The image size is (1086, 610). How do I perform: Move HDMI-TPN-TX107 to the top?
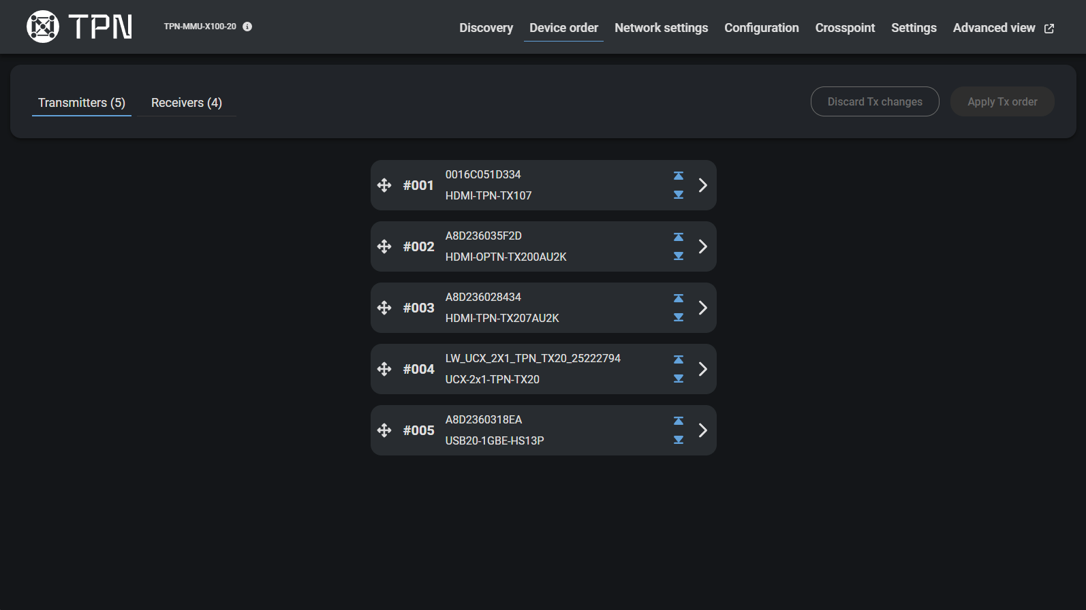pyautogui.click(x=679, y=176)
